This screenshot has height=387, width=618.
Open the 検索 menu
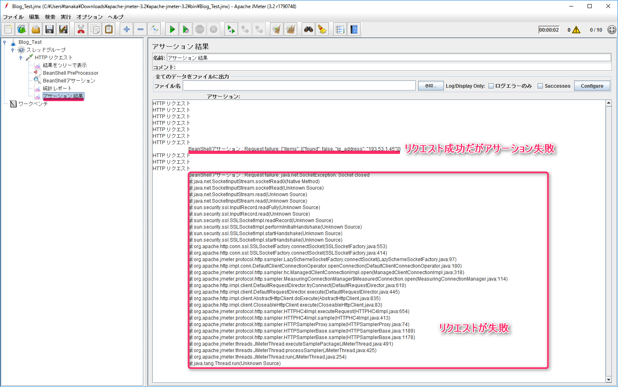click(x=50, y=17)
